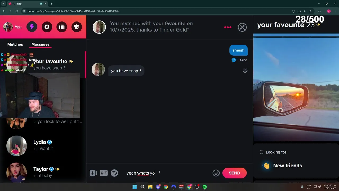The height and width of the screenshot is (191, 339).
Task: Send the typed message
Action: tap(234, 173)
